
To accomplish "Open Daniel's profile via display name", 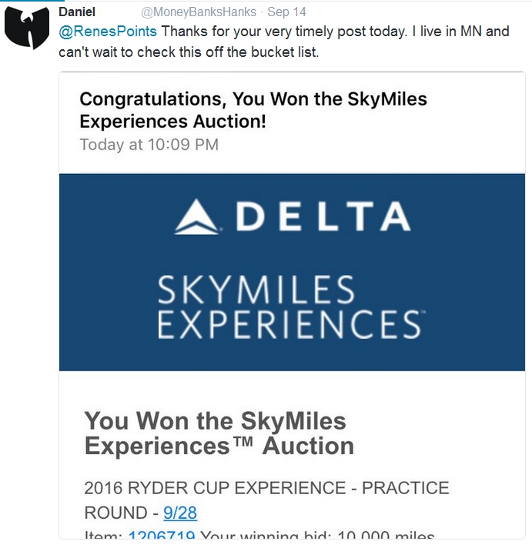I will [77, 12].
